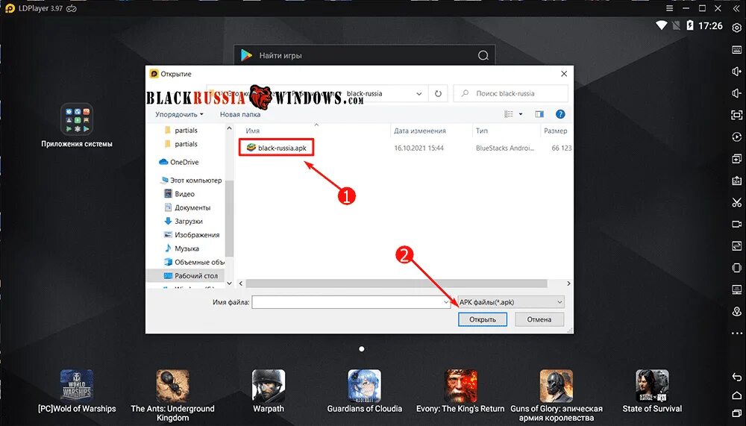746x426 pixels.
Task: Launch State of Survival app icon
Action: pos(652,385)
